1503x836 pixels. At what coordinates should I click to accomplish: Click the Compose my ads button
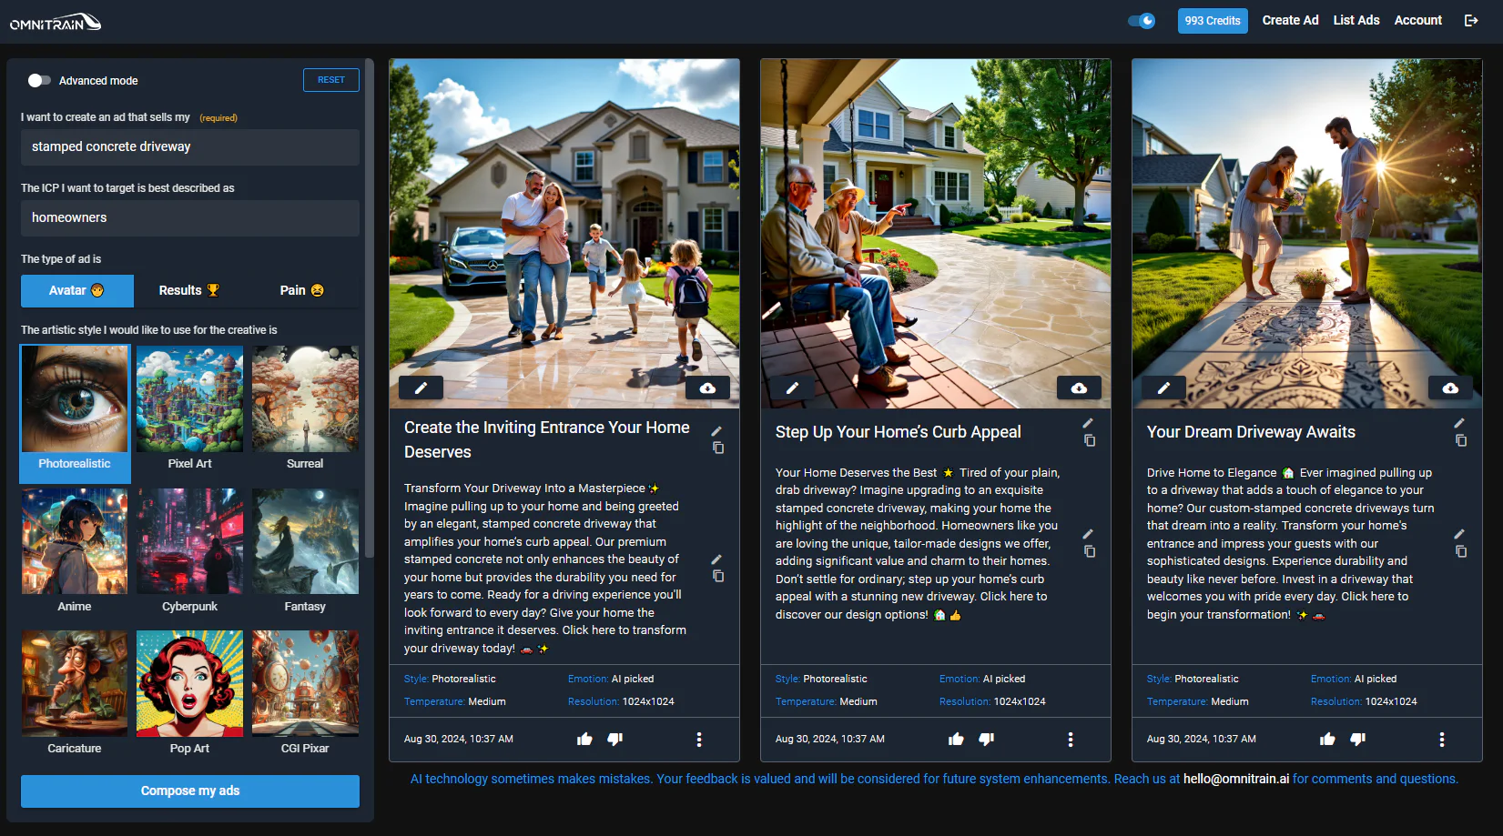point(189,791)
